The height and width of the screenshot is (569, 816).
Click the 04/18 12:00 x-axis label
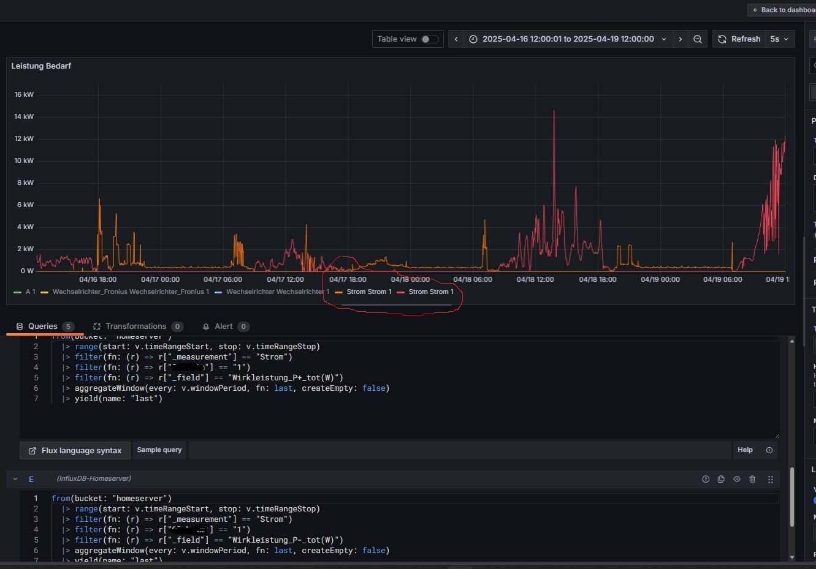pyautogui.click(x=535, y=279)
